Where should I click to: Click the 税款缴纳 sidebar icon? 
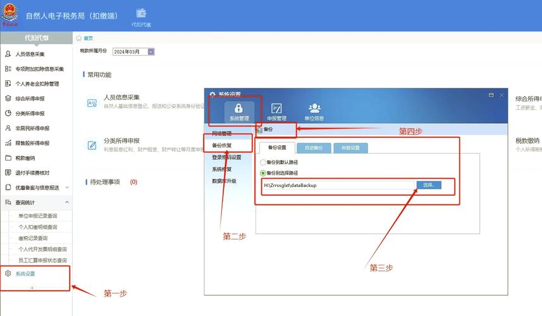(x=8, y=158)
